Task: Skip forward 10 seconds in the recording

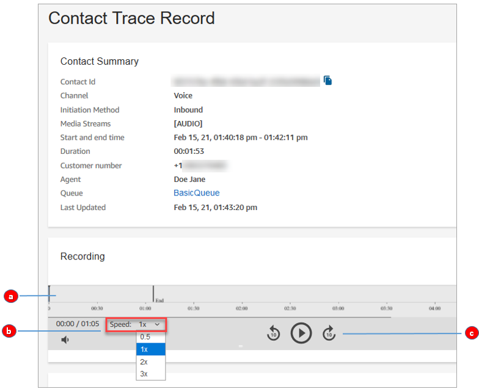Action: coord(329,333)
